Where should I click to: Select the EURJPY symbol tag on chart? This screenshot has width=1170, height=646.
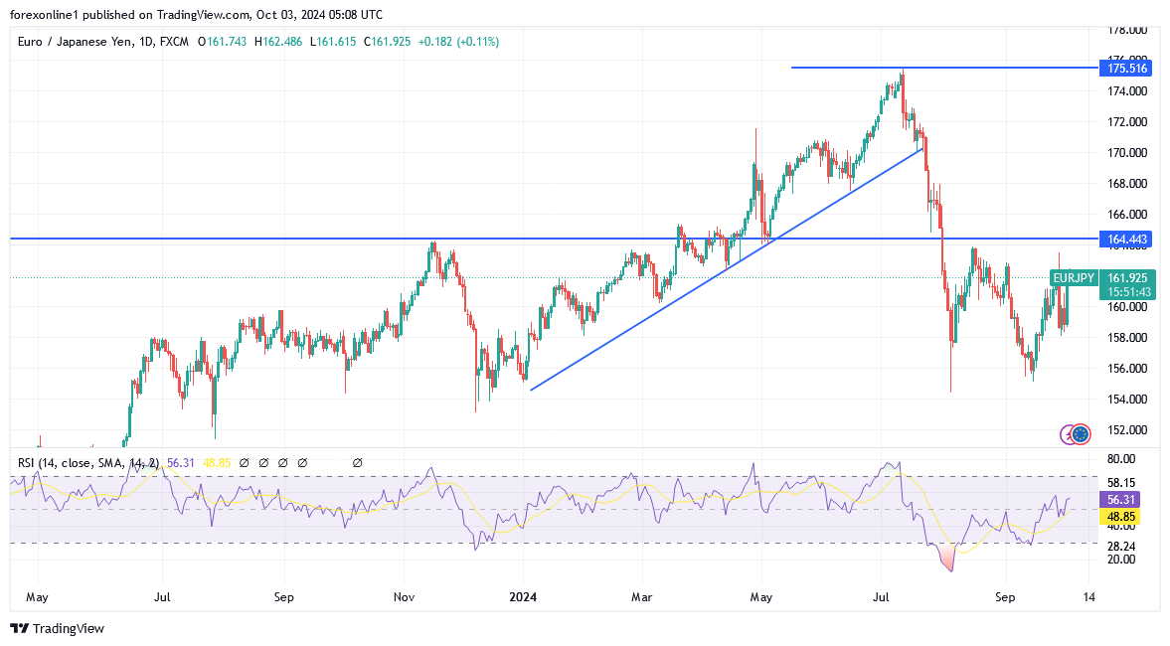click(1074, 277)
